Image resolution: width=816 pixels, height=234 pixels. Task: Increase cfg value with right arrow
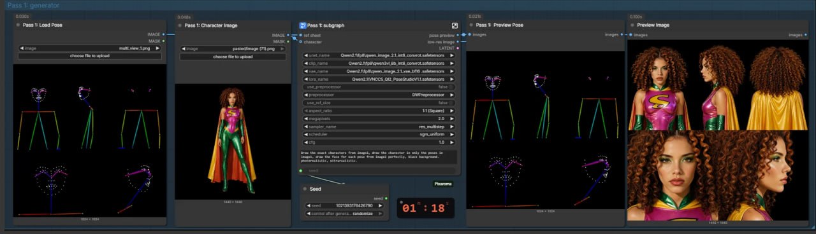[x=452, y=142]
